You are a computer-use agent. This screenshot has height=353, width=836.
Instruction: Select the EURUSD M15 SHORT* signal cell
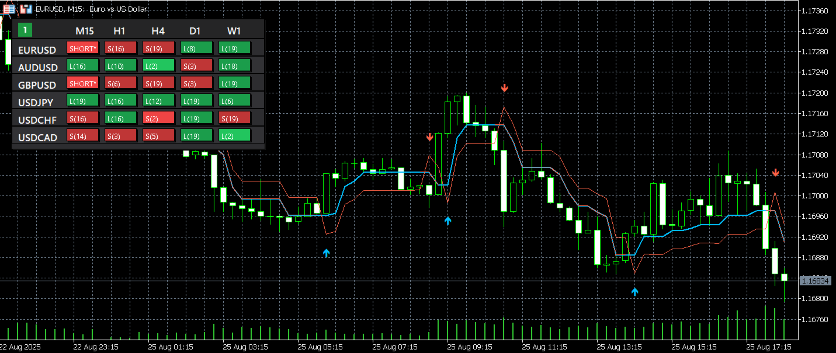point(83,48)
